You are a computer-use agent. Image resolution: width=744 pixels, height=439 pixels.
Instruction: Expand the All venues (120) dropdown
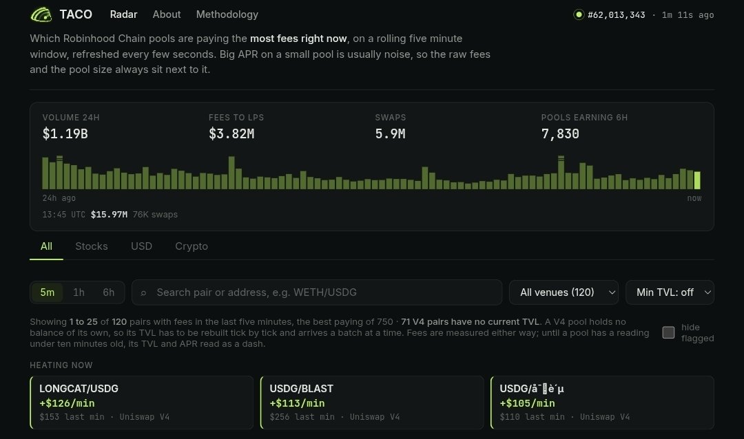(x=564, y=292)
